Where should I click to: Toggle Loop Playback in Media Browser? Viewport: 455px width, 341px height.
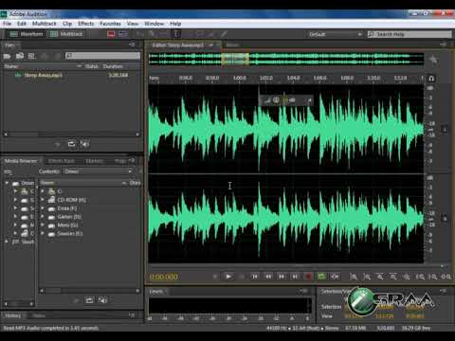coord(89,300)
